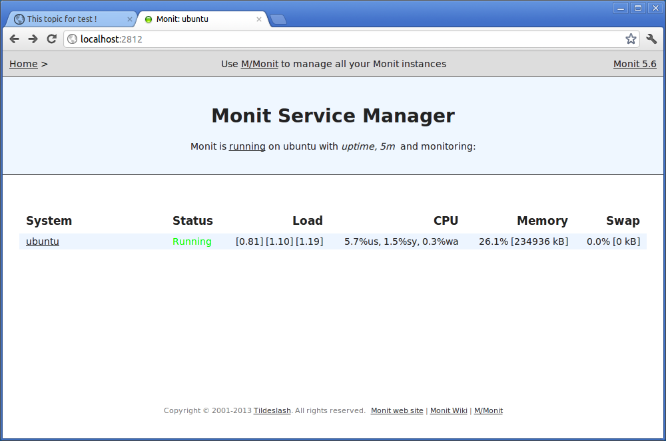Go back with the browser back arrow

15,39
